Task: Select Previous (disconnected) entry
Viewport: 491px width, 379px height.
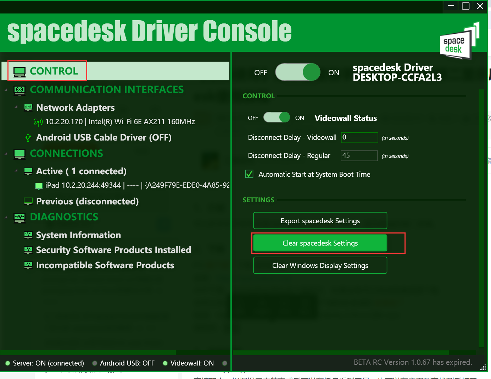Action: tap(87, 201)
